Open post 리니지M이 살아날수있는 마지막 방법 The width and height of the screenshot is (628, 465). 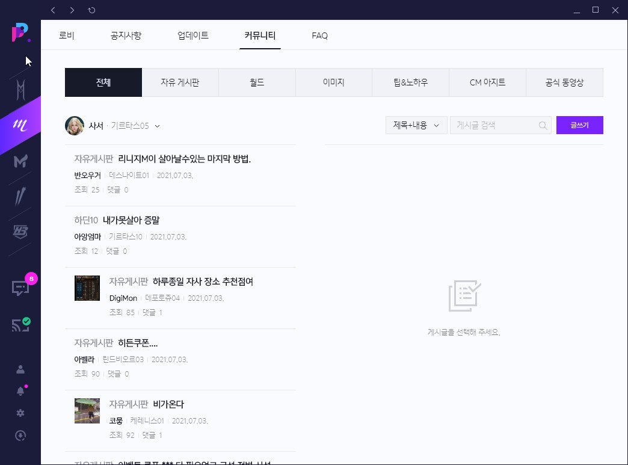tap(184, 159)
